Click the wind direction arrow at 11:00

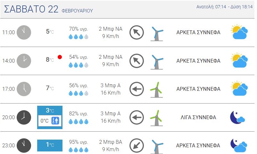pos(137,32)
